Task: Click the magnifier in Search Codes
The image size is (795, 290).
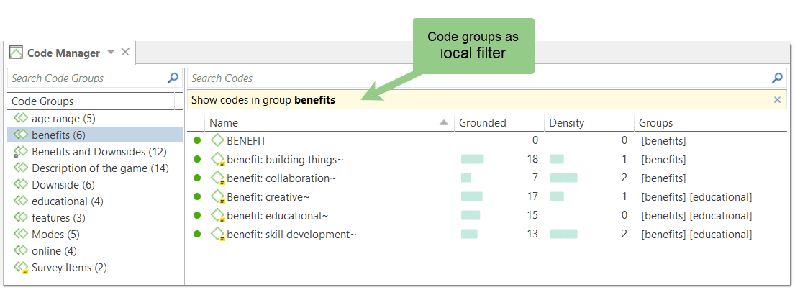Action: (777, 78)
